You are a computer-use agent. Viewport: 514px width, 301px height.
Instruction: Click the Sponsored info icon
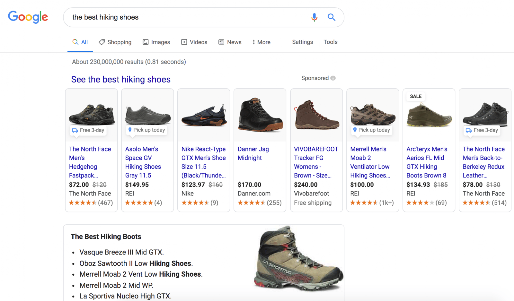[333, 78]
